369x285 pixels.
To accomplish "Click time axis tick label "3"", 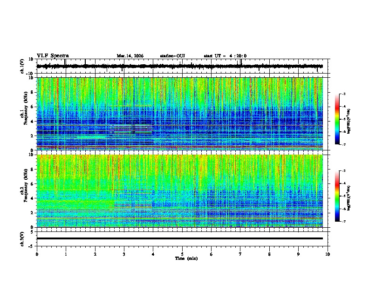I will click(x=124, y=254).
